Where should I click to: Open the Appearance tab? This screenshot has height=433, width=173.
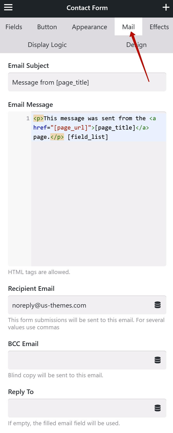coord(90,27)
